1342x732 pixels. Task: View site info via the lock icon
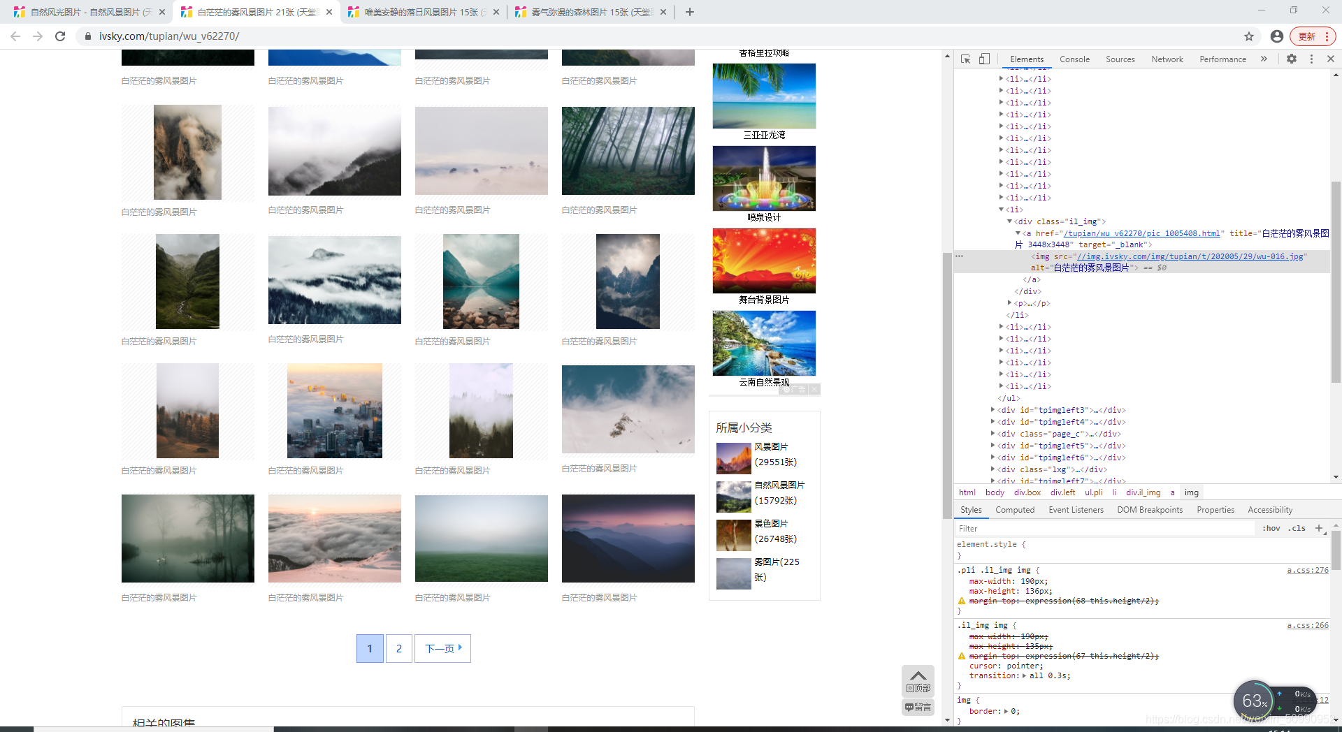[88, 36]
